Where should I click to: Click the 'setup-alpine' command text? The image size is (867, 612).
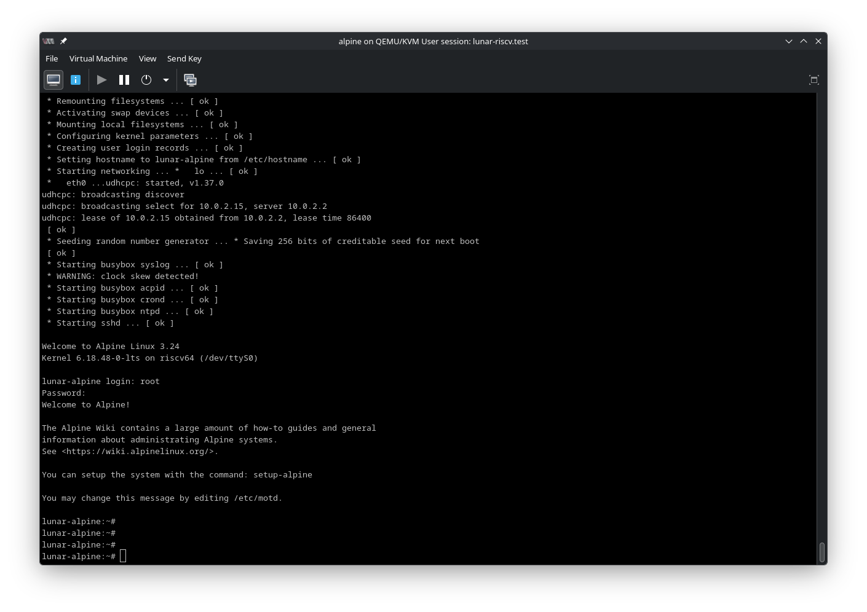click(283, 475)
